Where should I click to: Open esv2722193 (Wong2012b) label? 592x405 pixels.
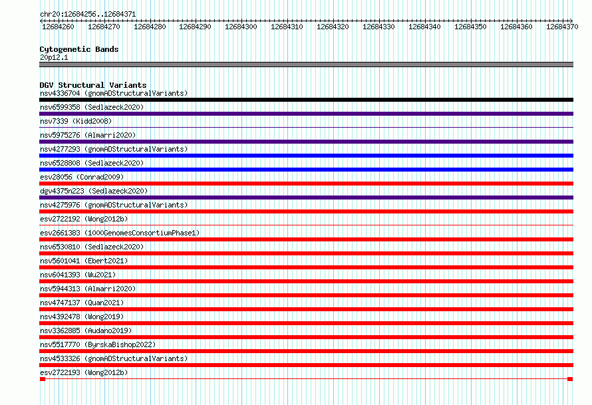click(x=84, y=372)
